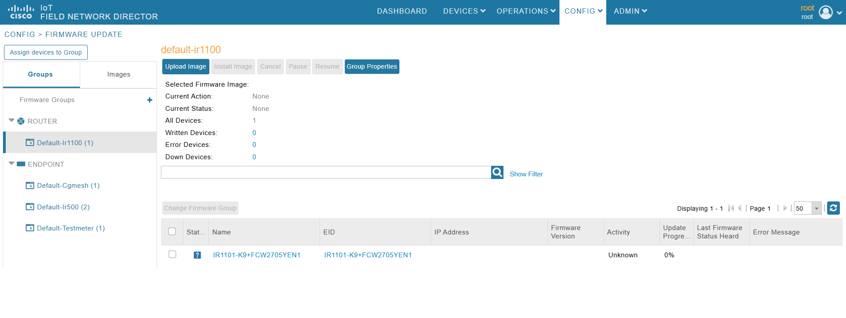Click the Cancel button
The image size is (846, 318).
tap(270, 66)
